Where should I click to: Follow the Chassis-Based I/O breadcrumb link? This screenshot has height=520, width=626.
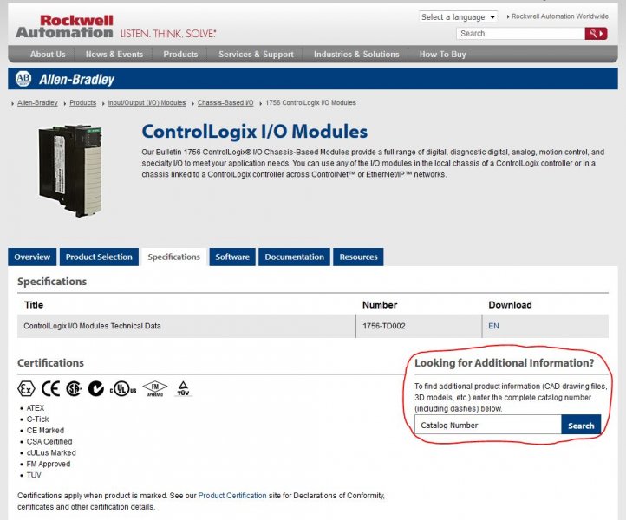click(x=225, y=102)
